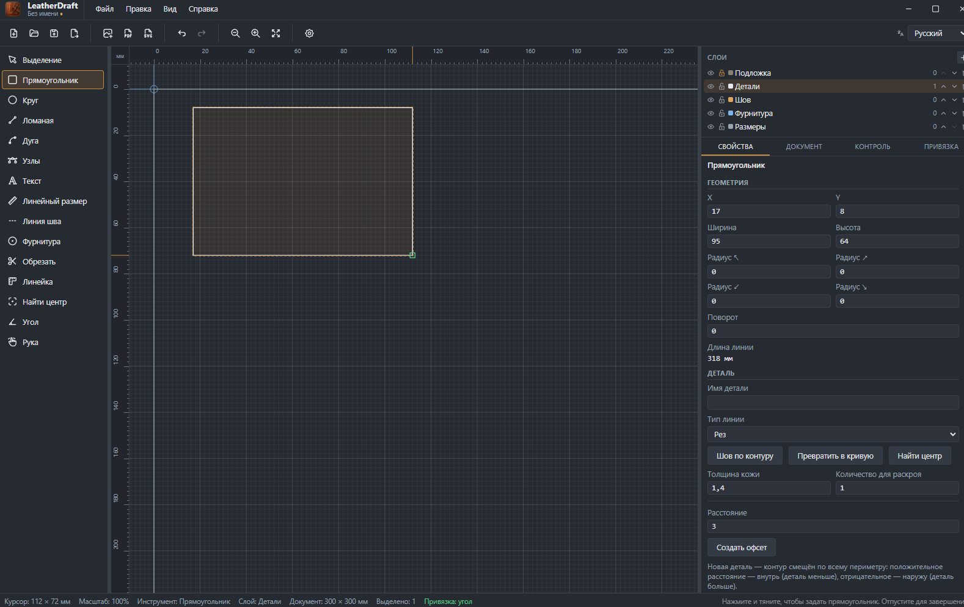Hide the Детали layer
964x607 pixels.
tap(710, 87)
